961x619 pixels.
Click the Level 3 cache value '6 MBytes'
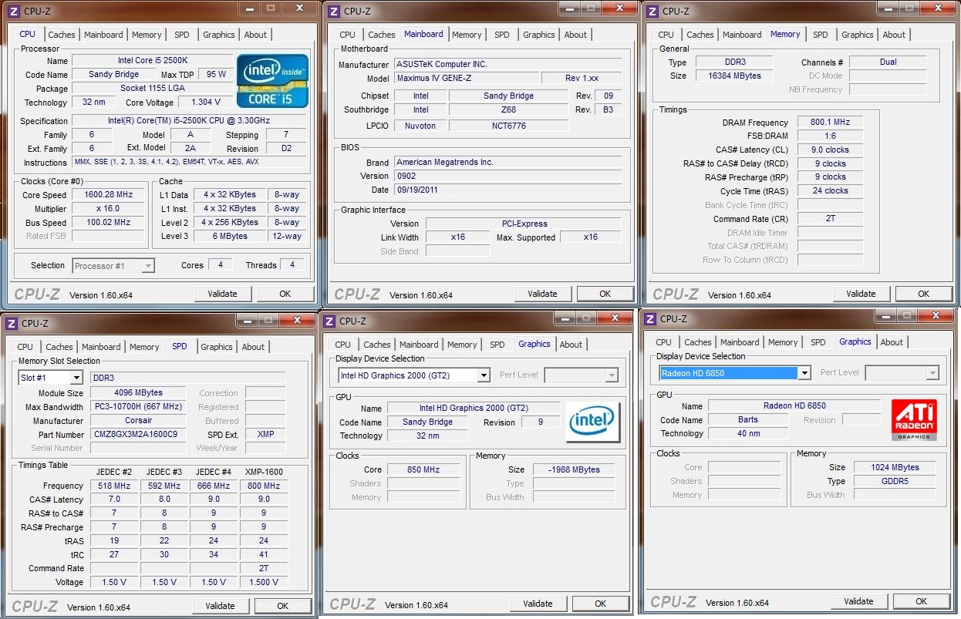click(230, 237)
